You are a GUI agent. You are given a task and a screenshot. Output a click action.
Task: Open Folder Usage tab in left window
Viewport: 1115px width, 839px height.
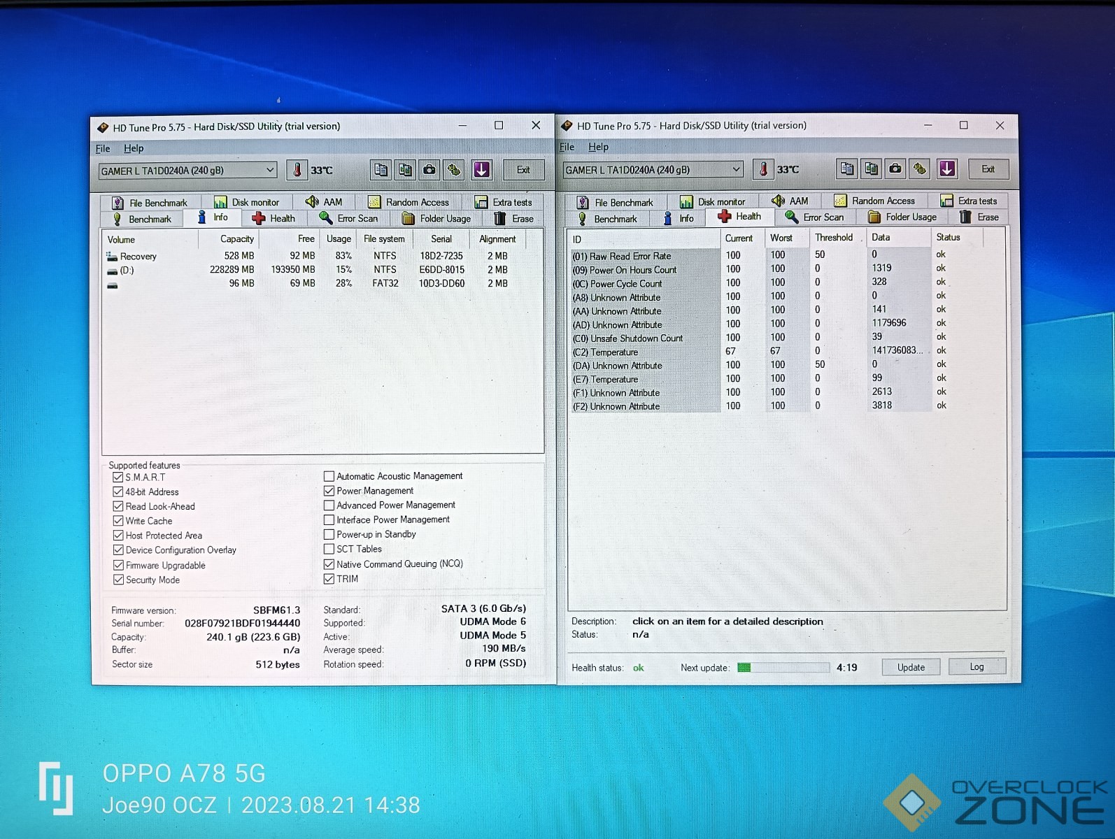point(436,218)
